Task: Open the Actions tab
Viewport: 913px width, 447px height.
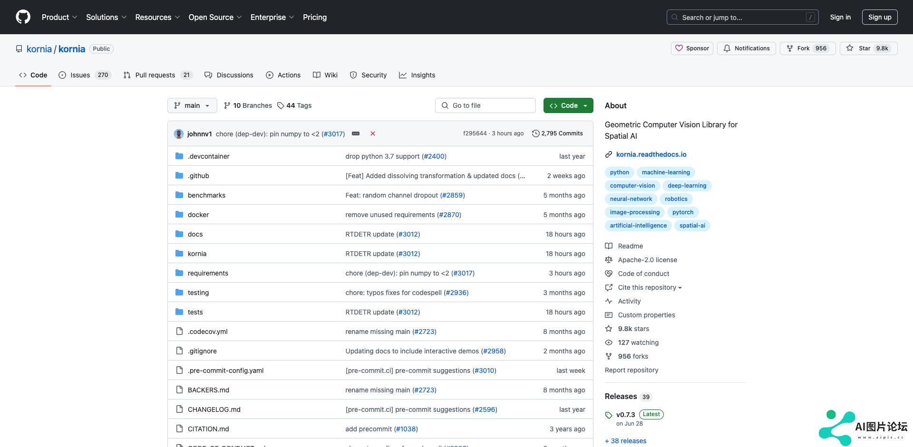Action: pos(283,75)
